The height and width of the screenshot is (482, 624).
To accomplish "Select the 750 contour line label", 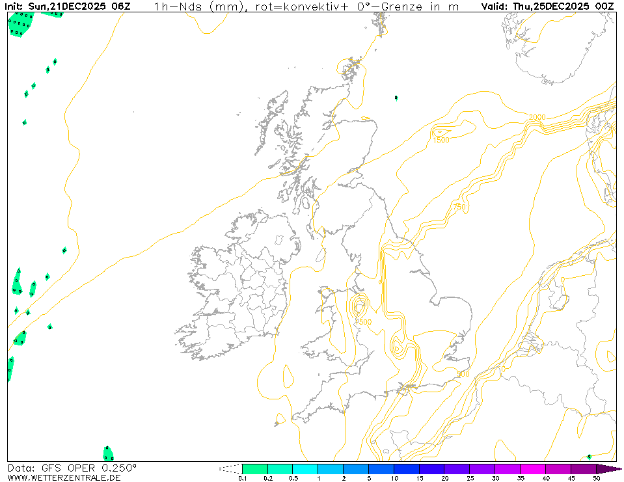I will point(460,207).
